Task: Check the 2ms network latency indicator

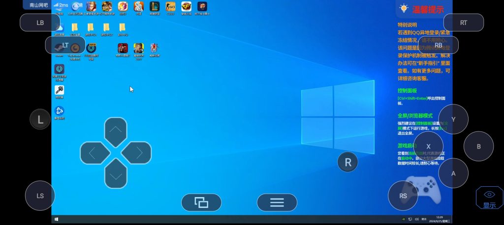Action: point(61,5)
